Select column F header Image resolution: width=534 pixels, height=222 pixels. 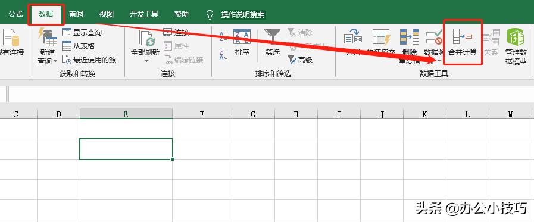click(x=202, y=114)
